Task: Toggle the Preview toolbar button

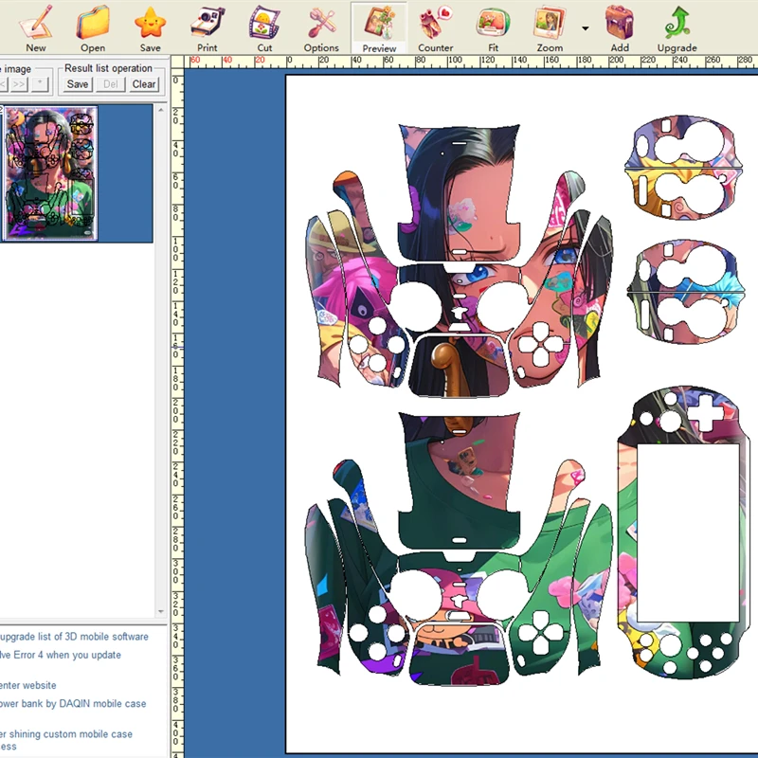Action: pyautogui.click(x=379, y=28)
